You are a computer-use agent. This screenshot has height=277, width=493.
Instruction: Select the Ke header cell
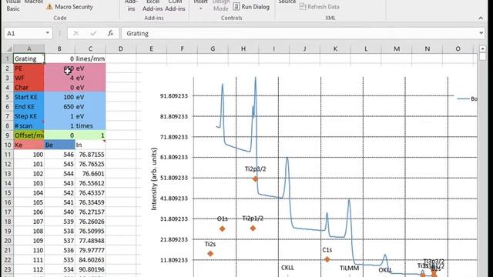[x=29, y=145]
